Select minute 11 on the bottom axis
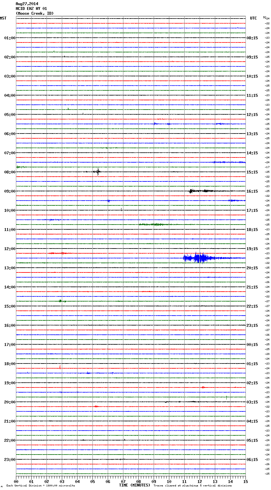This screenshot has height=490, width=271. 184,481
